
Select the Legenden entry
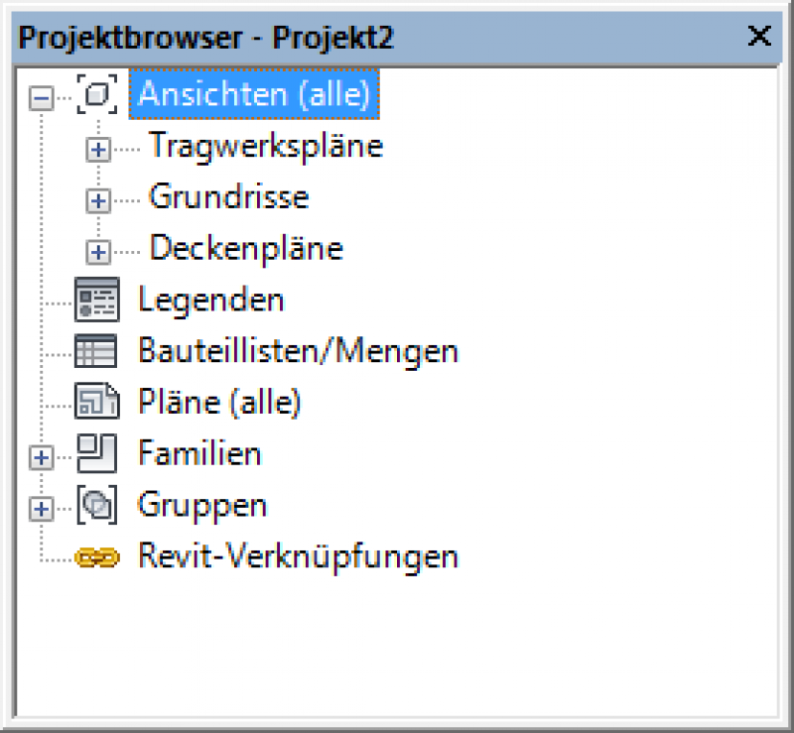(x=211, y=301)
